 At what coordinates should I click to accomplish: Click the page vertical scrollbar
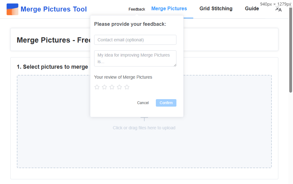tap(291, 50)
